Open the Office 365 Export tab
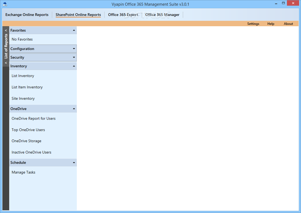 click(x=123, y=15)
